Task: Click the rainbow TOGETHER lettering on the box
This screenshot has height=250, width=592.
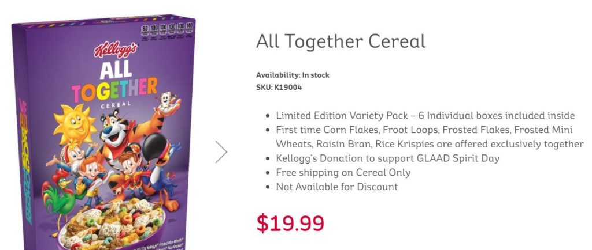Action: pos(114,89)
